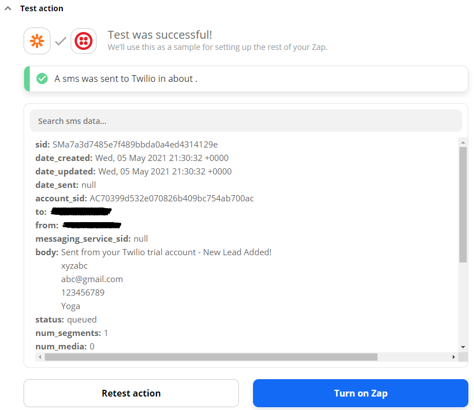Click the num_segments value 1
Viewport: 474px width, 410px height.
106,333
